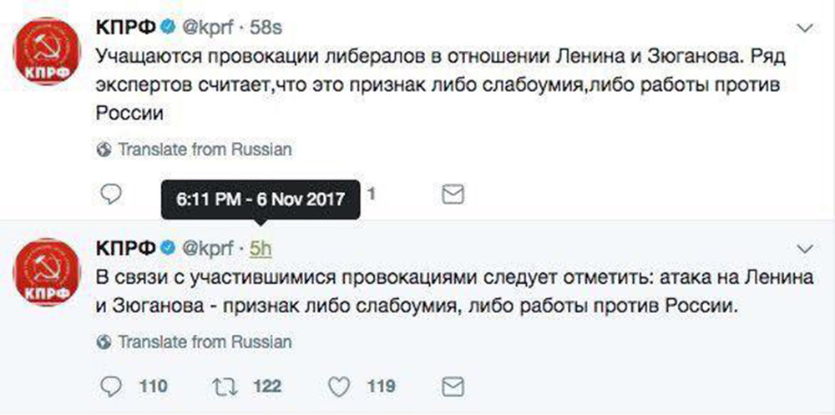Open the first tweet's КПРФ avatar
The width and height of the screenshot is (835, 415).
coord(46,52)
